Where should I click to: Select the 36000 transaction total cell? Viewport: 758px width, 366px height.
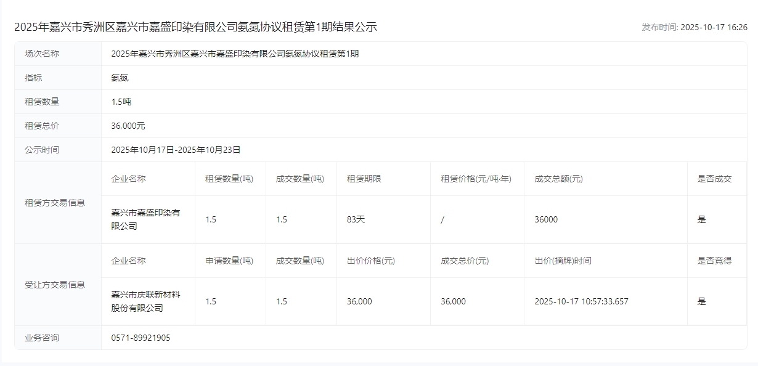tap(545, 219)
